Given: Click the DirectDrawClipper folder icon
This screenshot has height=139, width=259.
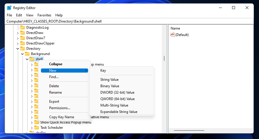Looking at the screenshot, I should click(x=23, y=43).
